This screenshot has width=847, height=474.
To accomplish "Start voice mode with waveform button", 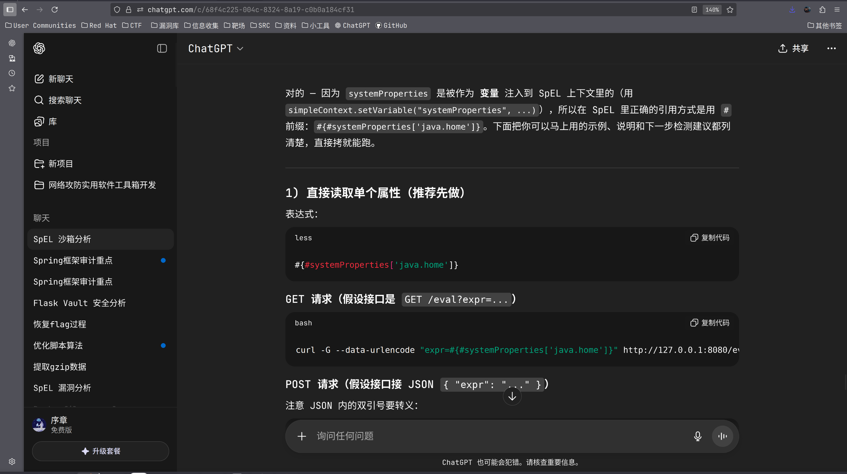I will (x=722, y=436).
